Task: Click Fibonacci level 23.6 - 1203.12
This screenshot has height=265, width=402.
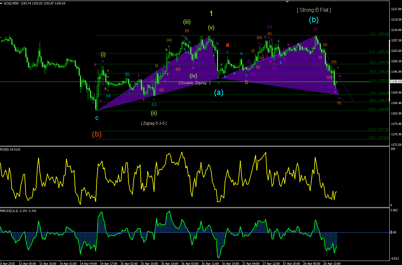Action: point(379,51)
